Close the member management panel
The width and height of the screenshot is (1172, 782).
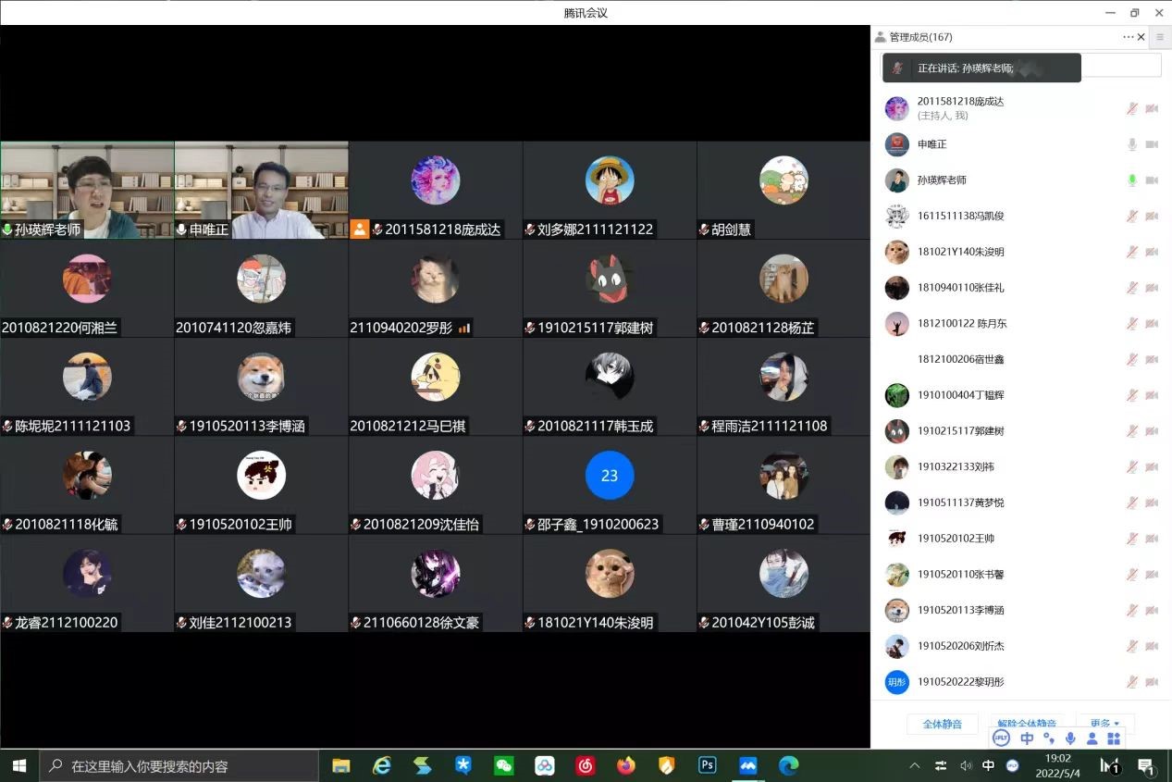(x=1141, y=37)
